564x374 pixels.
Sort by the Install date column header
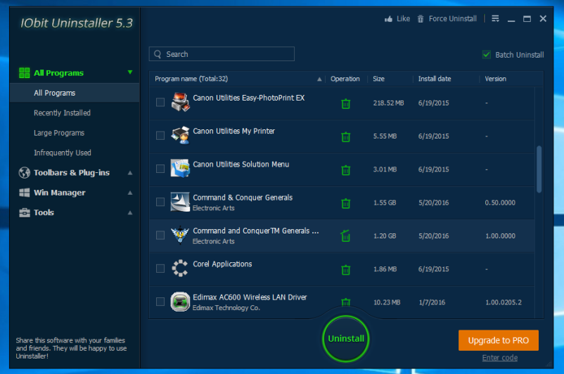435,79
